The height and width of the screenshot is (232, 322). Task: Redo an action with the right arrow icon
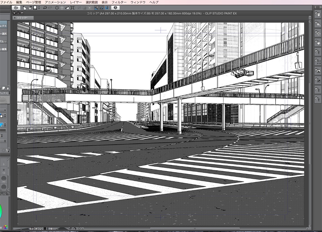[x=50, y=8]
